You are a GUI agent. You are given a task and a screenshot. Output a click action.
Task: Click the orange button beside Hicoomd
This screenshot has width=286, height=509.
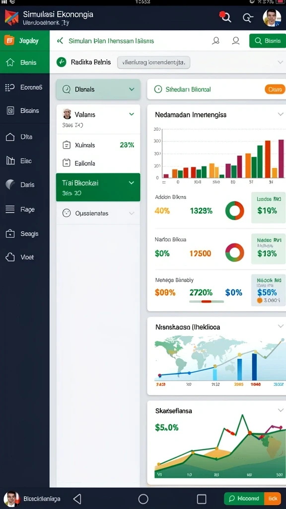pyautogui.click(x=273, y=498)
